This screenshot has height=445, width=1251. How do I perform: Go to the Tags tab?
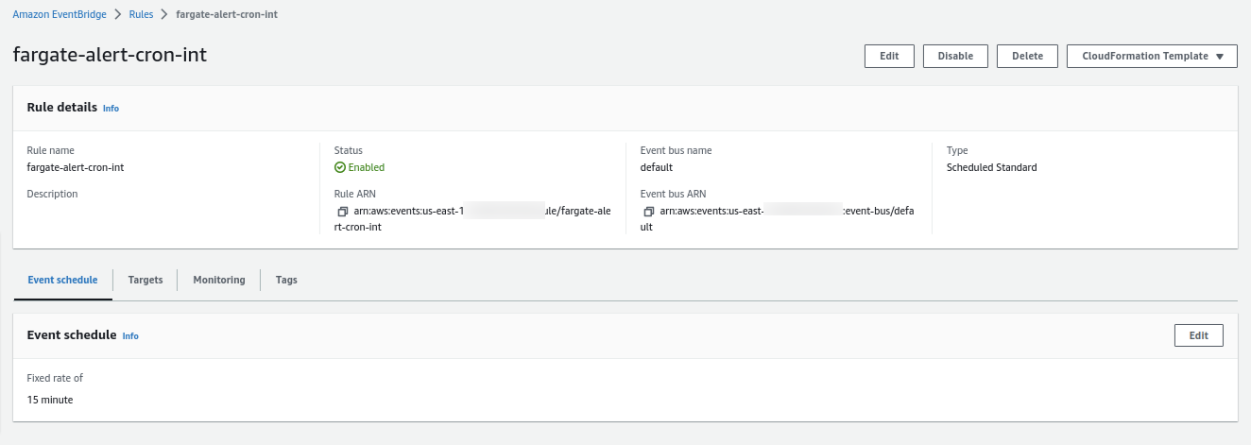pos(286,281)
